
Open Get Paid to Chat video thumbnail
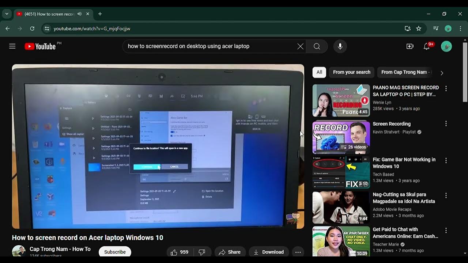pyautogui.click(x=341, y=242)
